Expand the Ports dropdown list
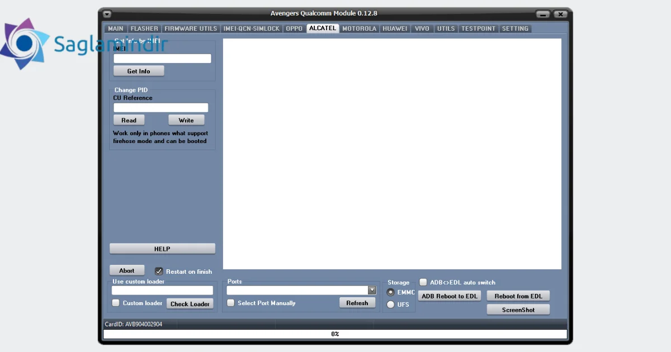 pyautogui.click(x=372, y=290)
